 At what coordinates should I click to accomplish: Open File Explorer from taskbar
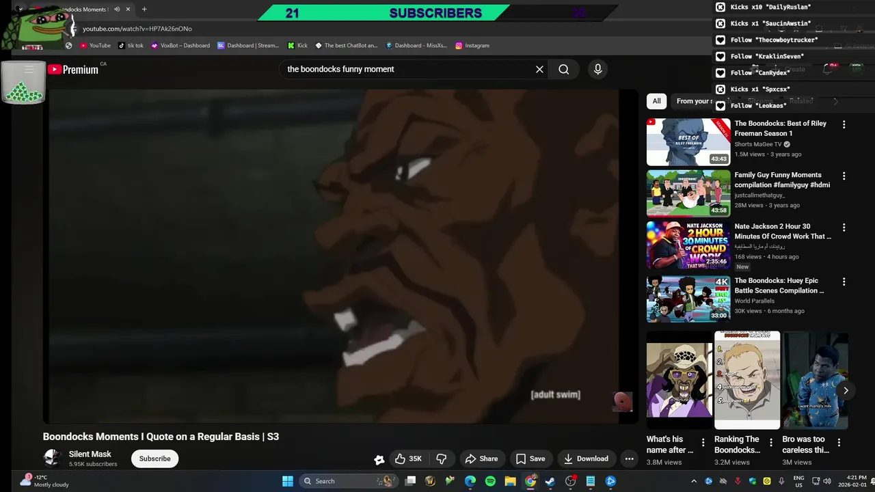coord(510,481)
